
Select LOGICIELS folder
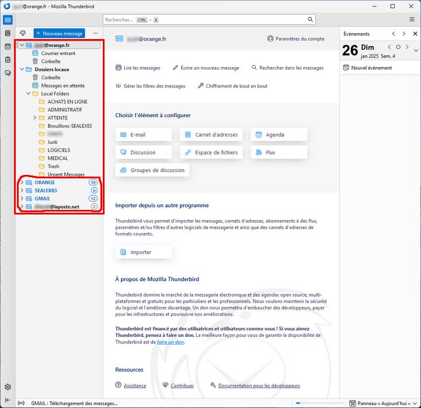click(x=59, y=150)
